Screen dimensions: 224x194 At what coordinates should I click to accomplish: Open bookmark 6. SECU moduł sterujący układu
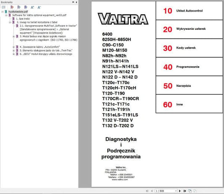[x=46, y=54]
